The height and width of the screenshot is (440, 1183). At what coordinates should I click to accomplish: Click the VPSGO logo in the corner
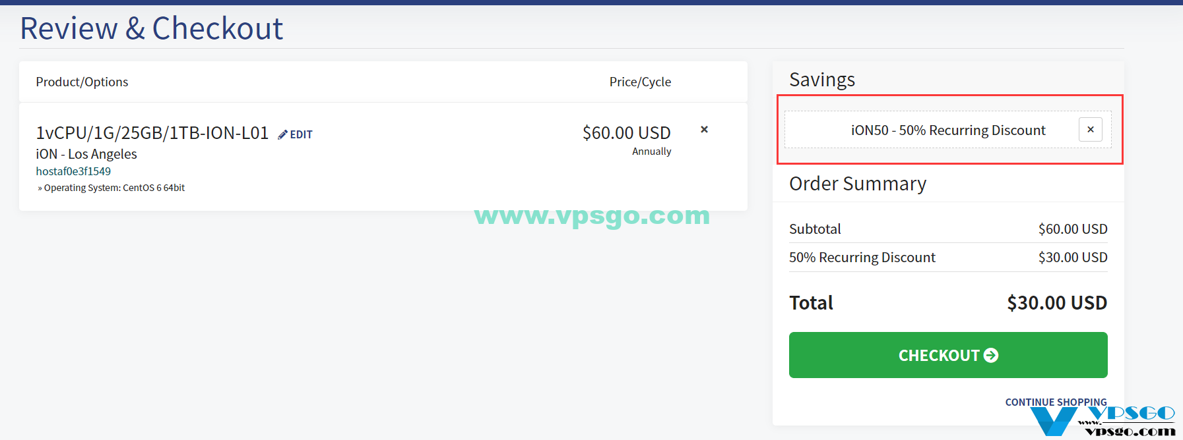coord(1103,422)
